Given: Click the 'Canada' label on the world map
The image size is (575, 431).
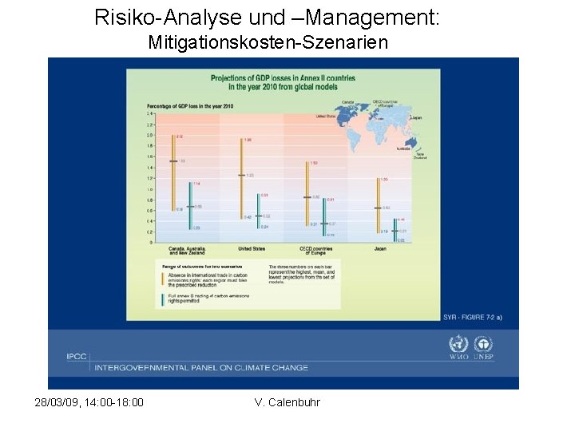Looking at the screenshot, I should tap(347, 102).
